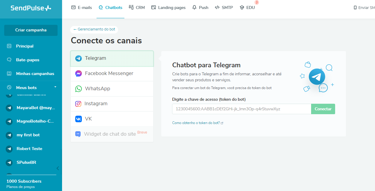Image resolution: width=375 pixels, height=191 pixels.
Task: Click the Chatbot para Telegram heading
Action: (206, 65)
